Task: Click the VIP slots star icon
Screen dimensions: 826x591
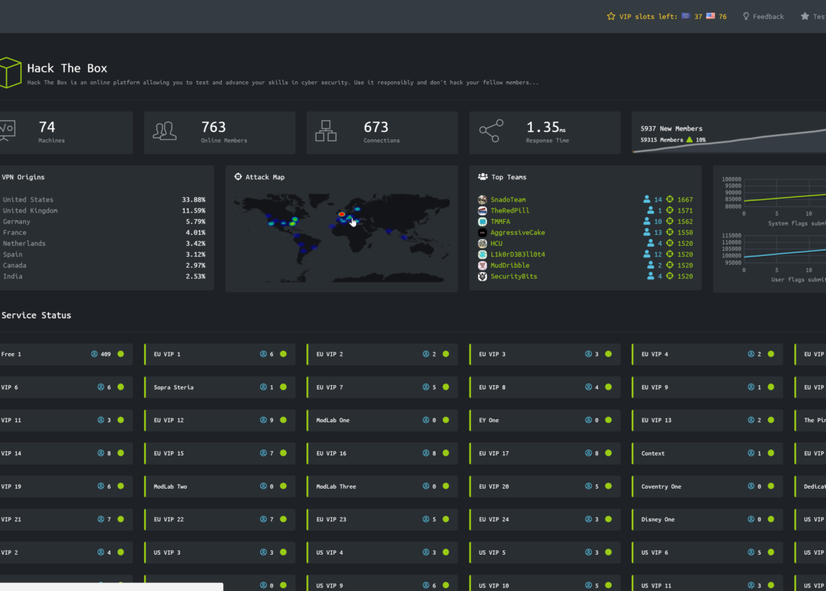Action: tap(611, 16)
